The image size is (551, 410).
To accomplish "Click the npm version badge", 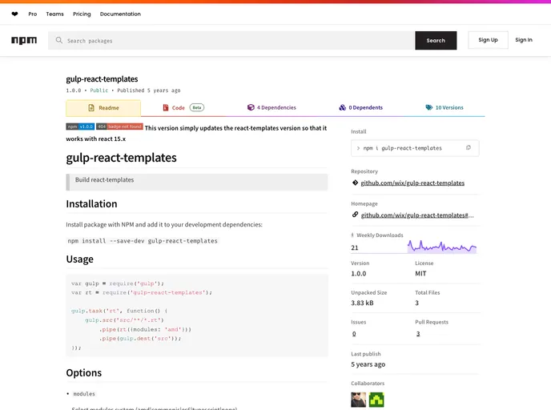I will 80,127.
